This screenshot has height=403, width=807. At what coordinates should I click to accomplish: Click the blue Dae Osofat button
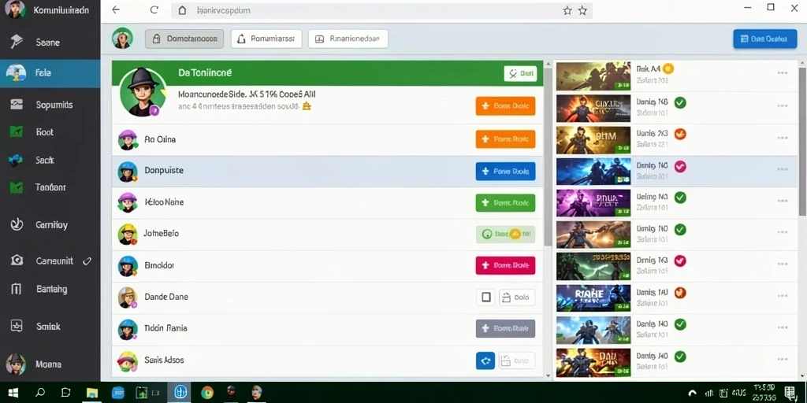[x=764, y=39]
